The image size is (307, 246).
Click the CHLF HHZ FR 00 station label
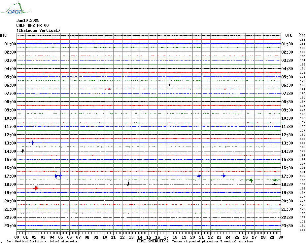coord(32,25)
